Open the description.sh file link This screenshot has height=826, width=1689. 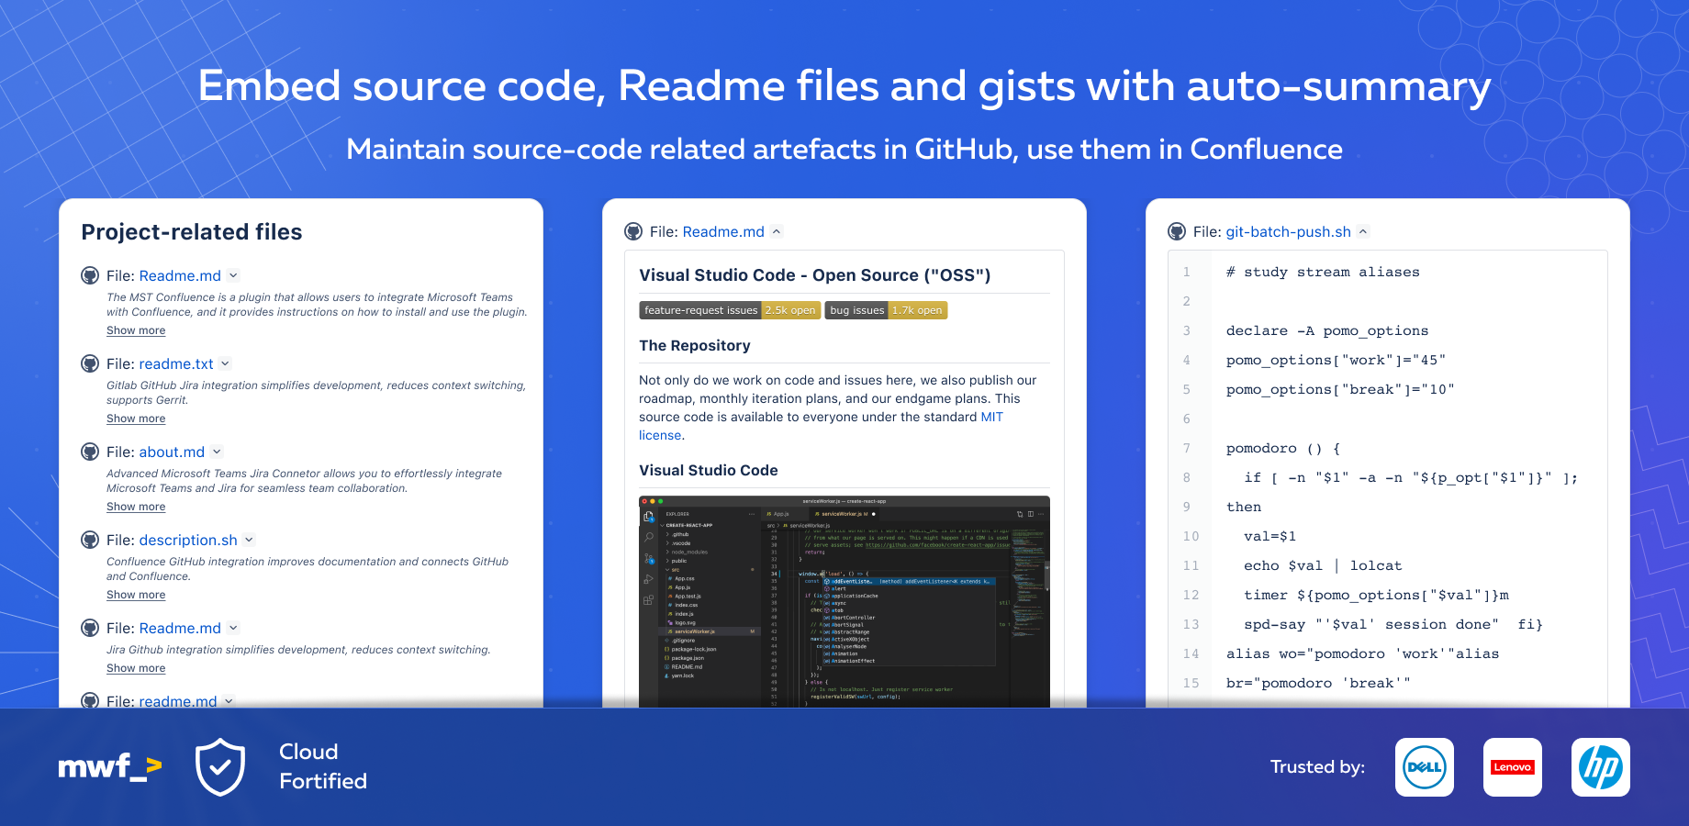pyautogui.click(x=188, y=540)
